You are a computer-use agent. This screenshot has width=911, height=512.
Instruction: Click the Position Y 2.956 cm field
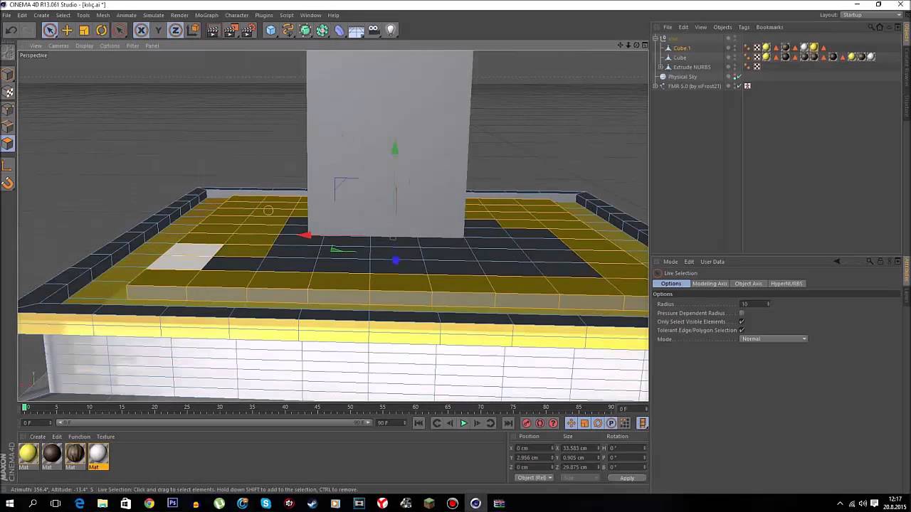click(x=533, y=458)
